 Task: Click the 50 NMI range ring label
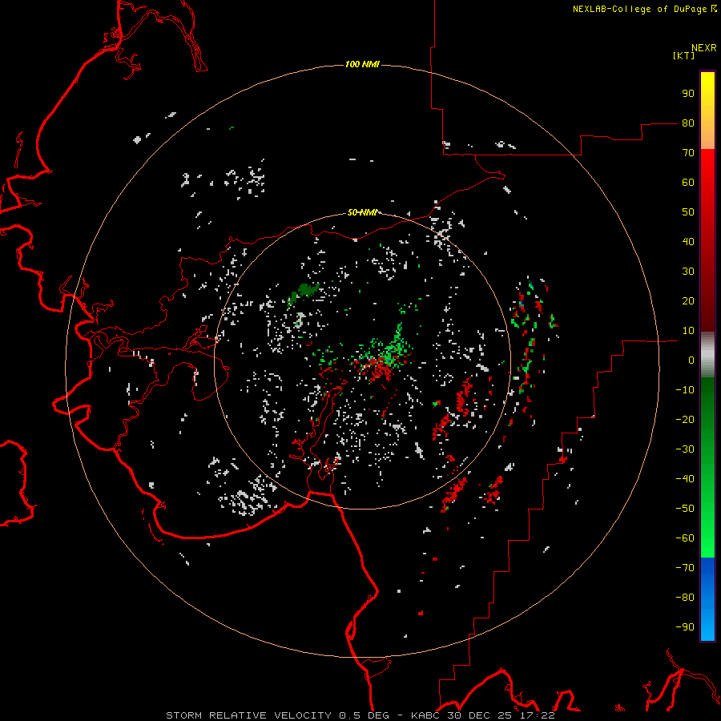click(362, 212)
